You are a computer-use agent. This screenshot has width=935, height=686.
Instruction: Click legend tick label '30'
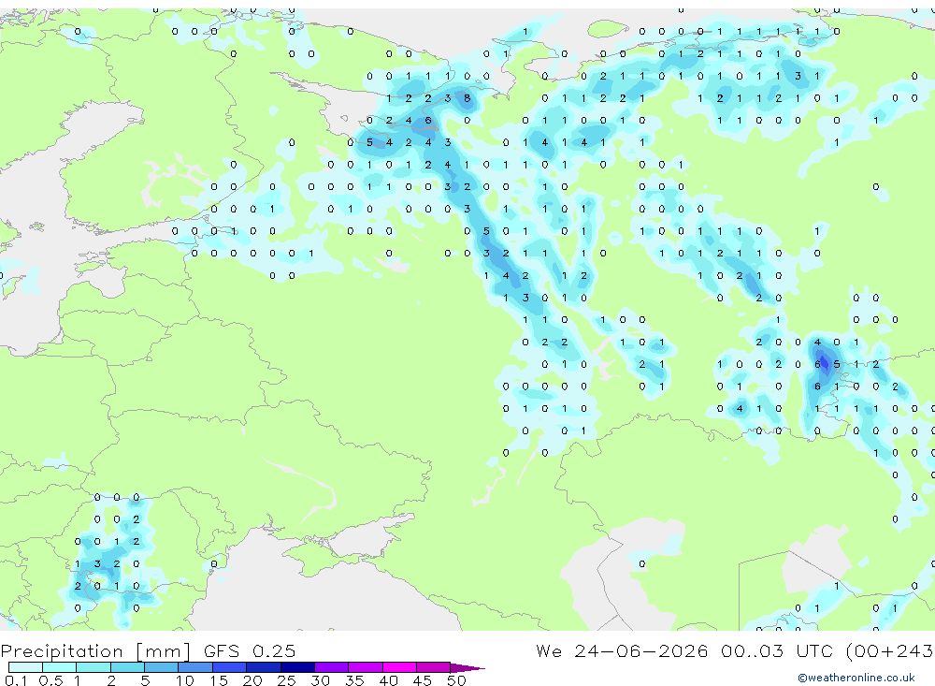tap(321, 680)
